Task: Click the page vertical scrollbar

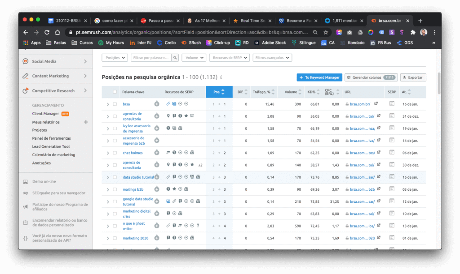Action: [439, 83]
